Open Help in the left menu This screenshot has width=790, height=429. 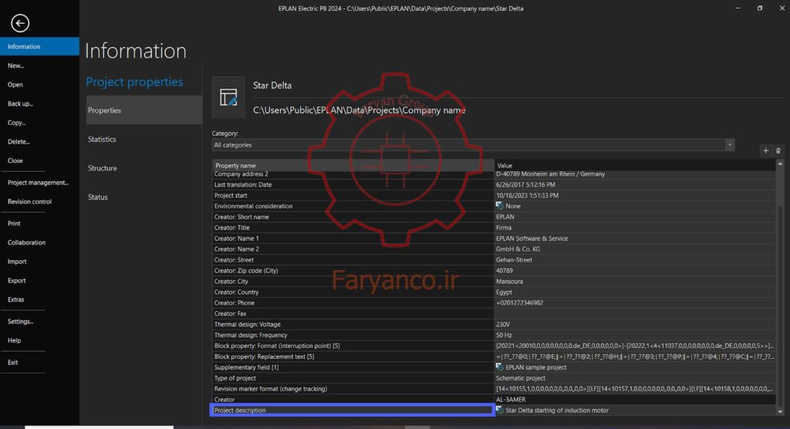pyautogui.click(x=14, y=341)
